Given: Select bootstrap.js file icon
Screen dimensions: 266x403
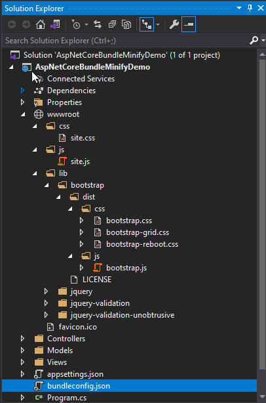Looking at the screenshot, I should click(98, 268).
